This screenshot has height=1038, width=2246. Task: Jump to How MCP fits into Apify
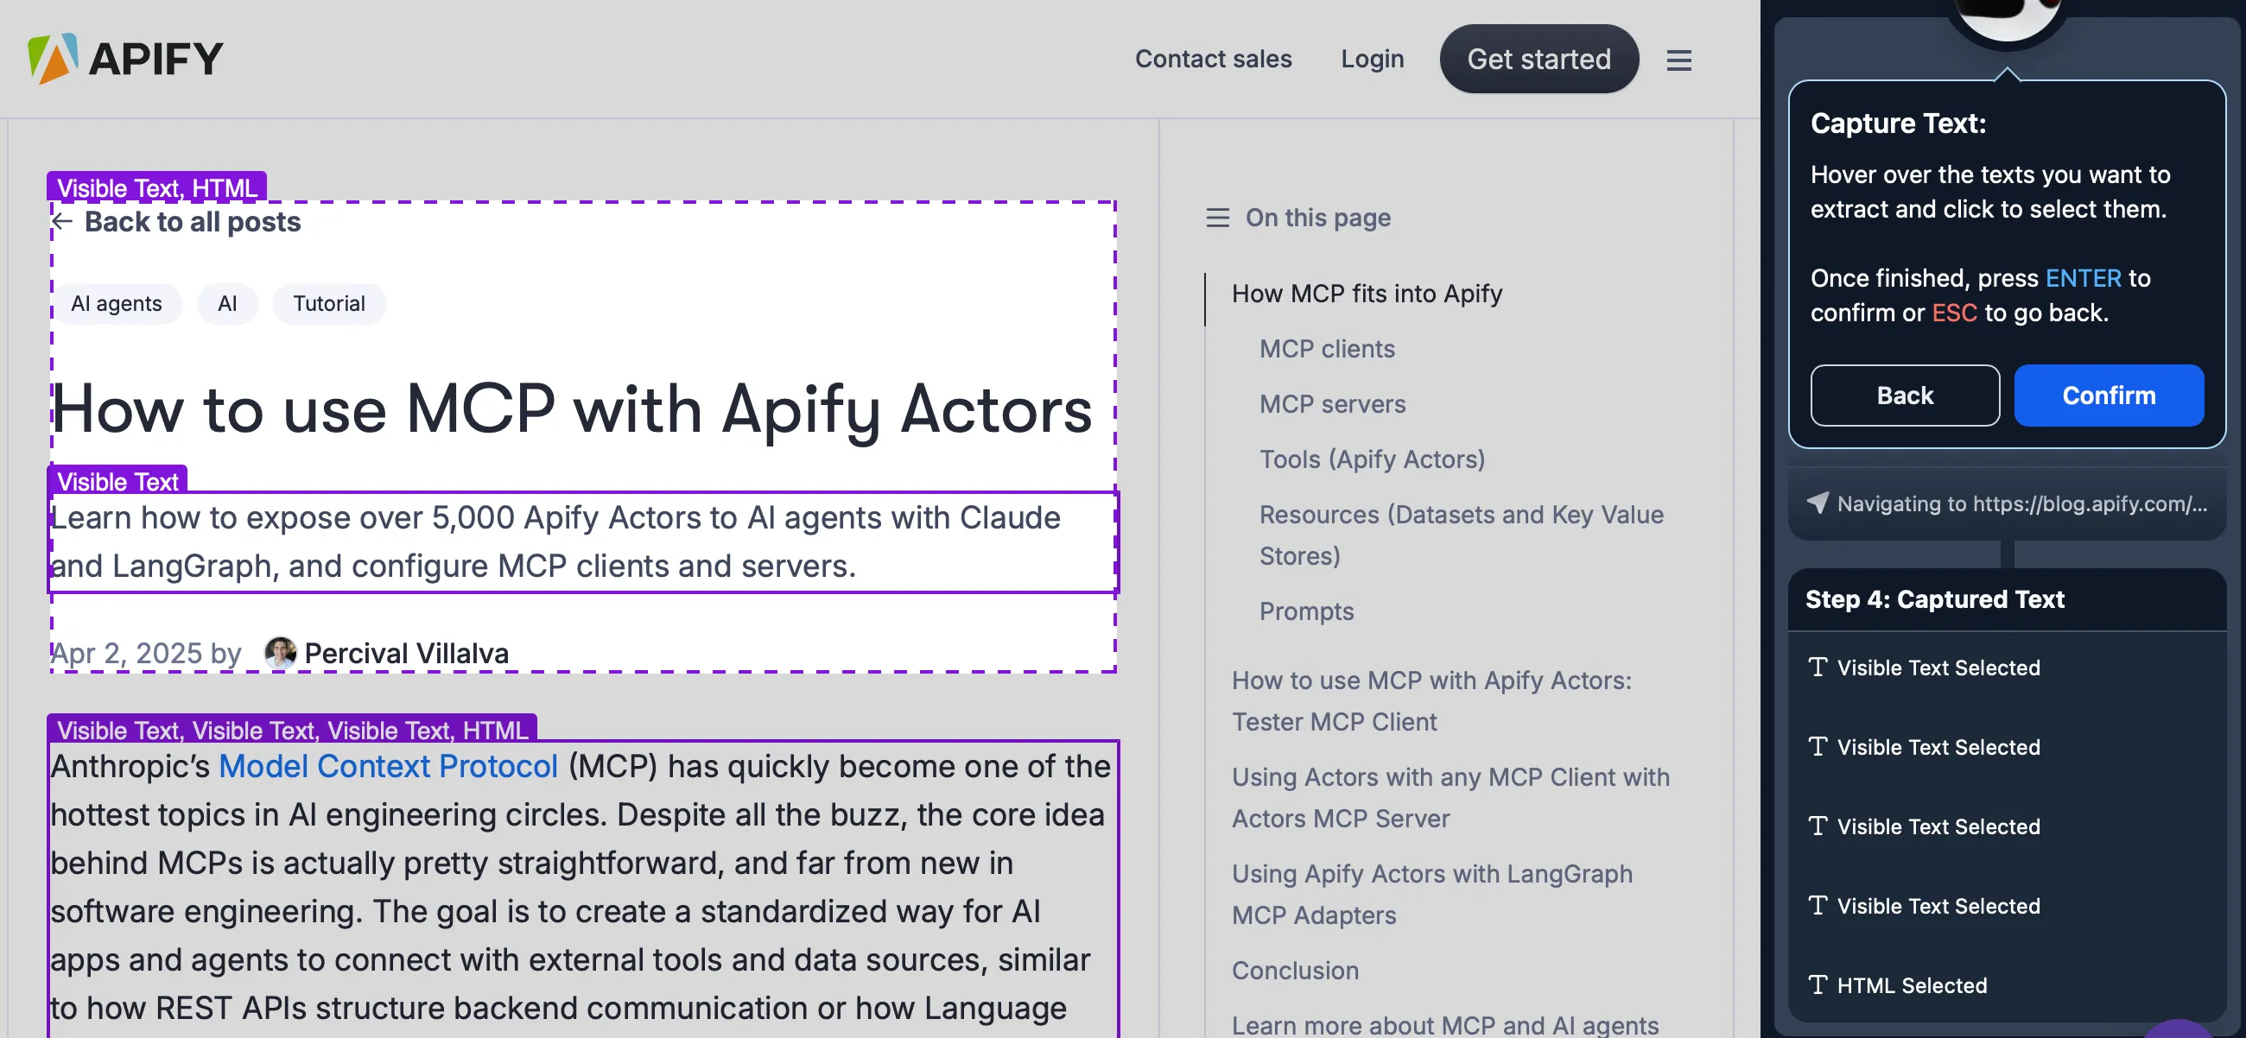1367,294
